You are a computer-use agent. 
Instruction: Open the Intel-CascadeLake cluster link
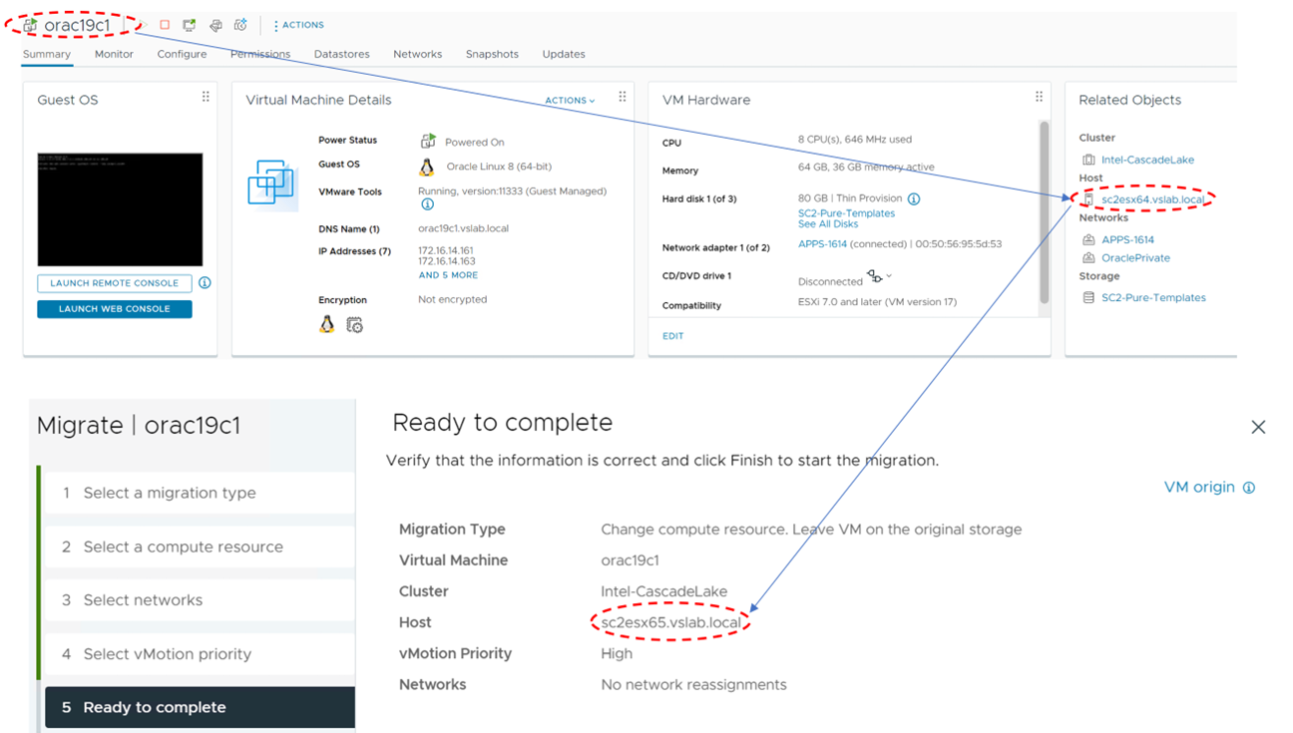point(1147,160)
